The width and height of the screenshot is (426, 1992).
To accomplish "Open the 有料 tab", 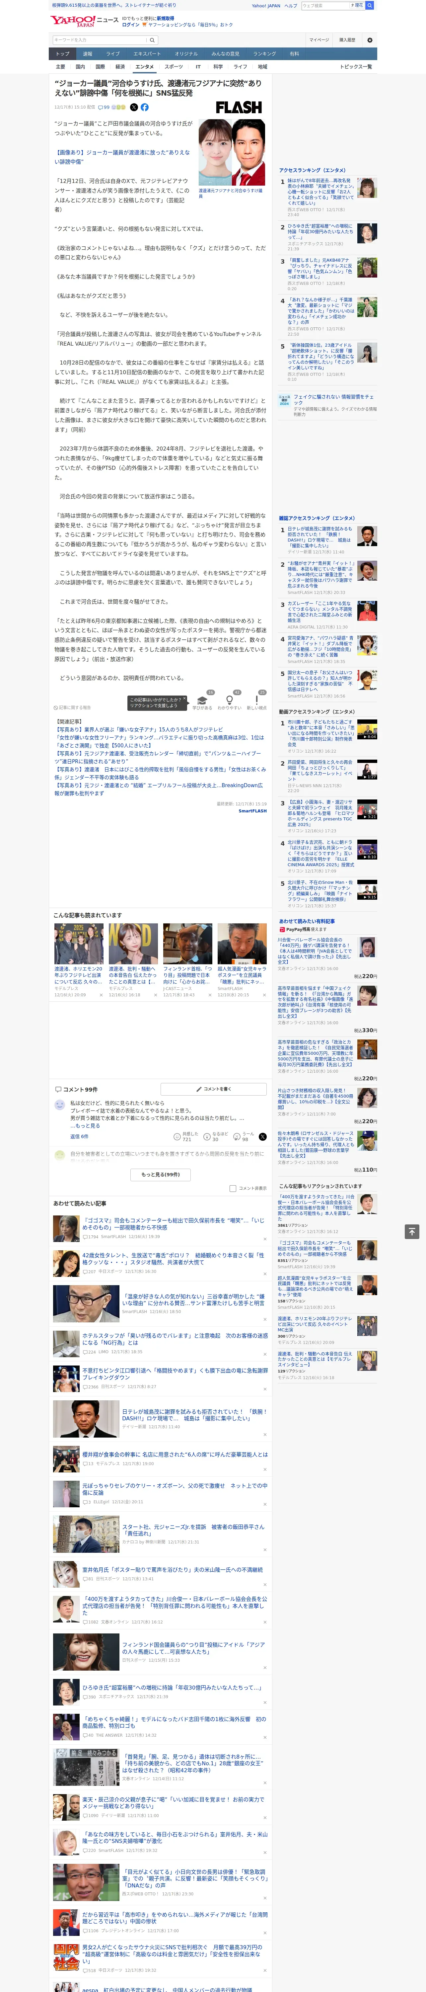I will [x=294, y=54].
